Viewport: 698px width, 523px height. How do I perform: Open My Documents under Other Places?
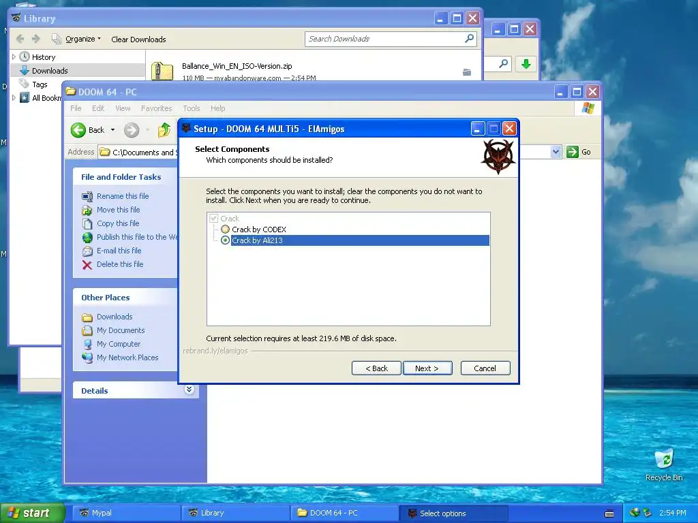point(121,330)
